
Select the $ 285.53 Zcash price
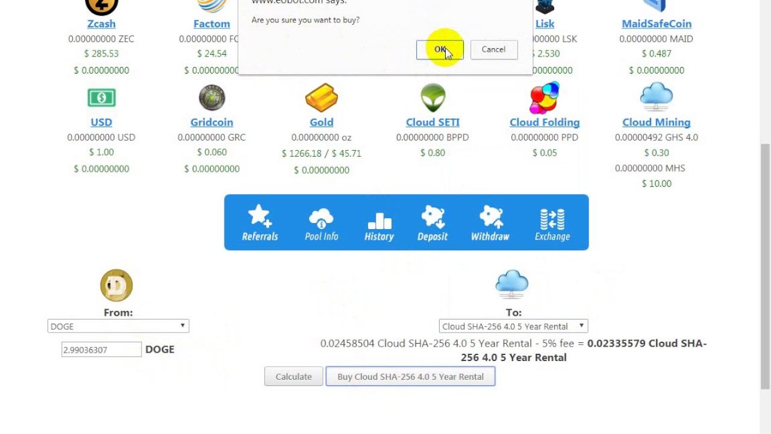coord(101,54)
